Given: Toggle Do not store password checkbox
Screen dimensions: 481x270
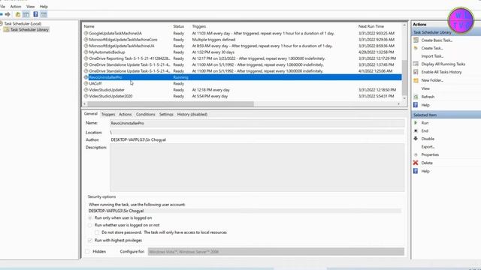Looking at the screenshot, I should pos(97,232).
